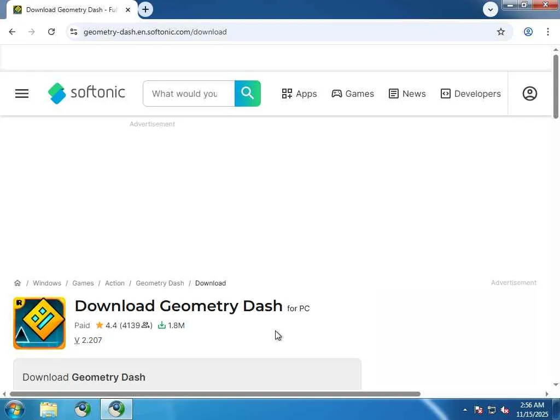This screenshot has width=560, height=420.
Task: Click the address bar URL
Action: [x=155, y=32]
